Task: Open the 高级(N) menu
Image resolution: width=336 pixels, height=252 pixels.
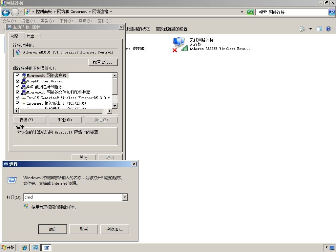Action: click(85, 21)
